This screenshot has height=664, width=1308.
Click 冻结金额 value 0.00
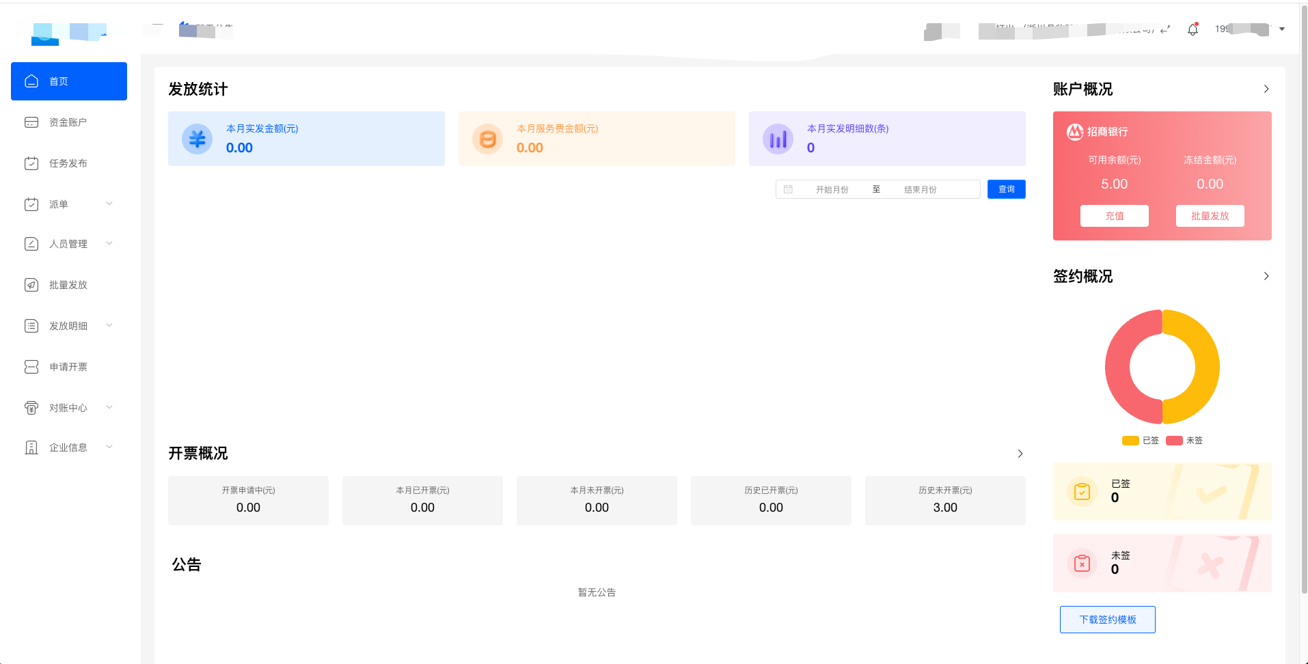coord(1210,184)
